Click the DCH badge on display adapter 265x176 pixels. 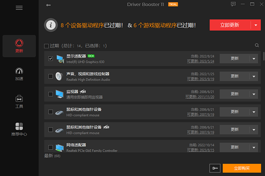[x=91, y=56]
